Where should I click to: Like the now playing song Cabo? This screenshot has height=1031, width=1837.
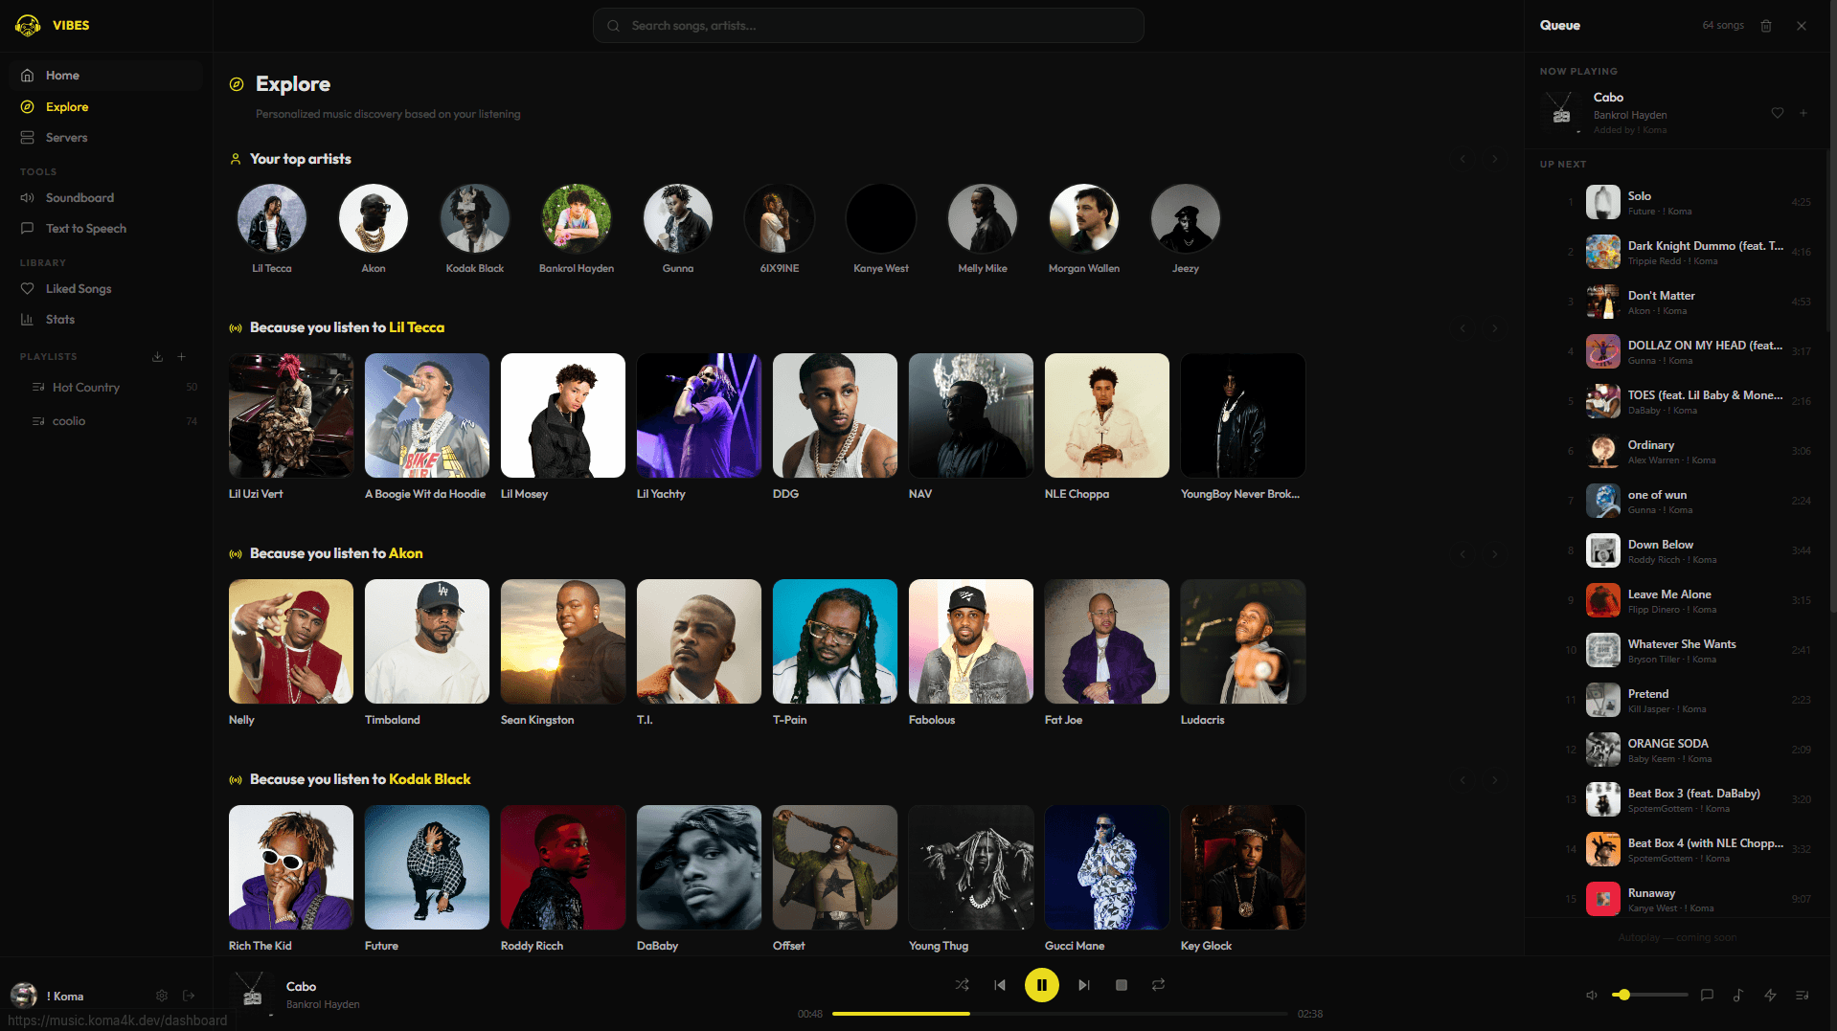[1777, 113]
